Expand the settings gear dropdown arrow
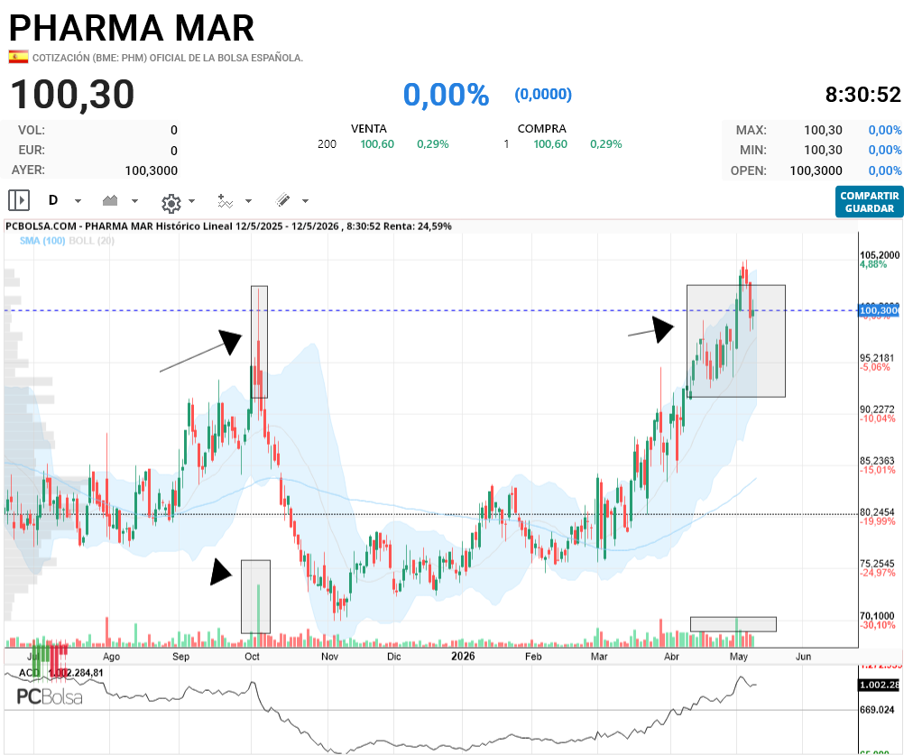The image size is (913, 755). [191, 201]
